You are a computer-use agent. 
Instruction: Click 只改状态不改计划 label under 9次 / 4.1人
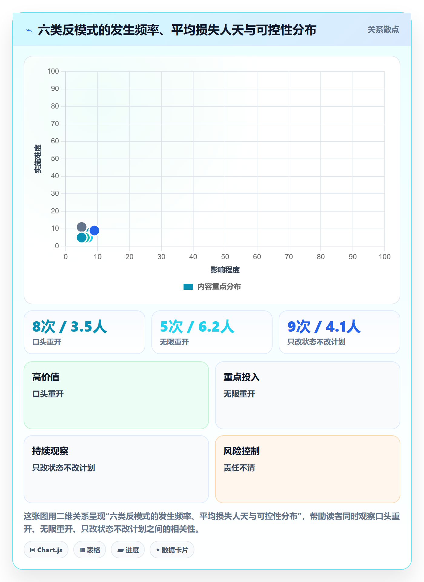coord(316,342)
